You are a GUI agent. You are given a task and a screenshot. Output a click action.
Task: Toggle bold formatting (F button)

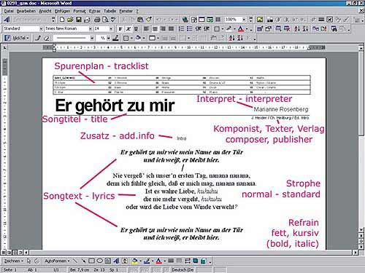click(x=120, y=29)
